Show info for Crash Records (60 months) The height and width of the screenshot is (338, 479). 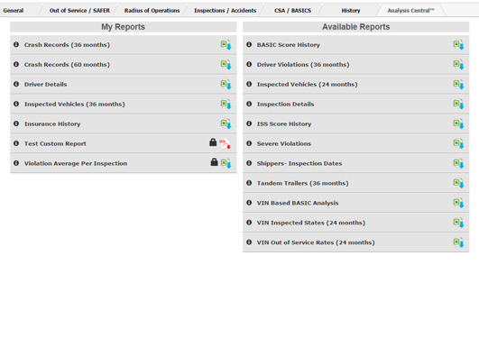coord(16,64)
